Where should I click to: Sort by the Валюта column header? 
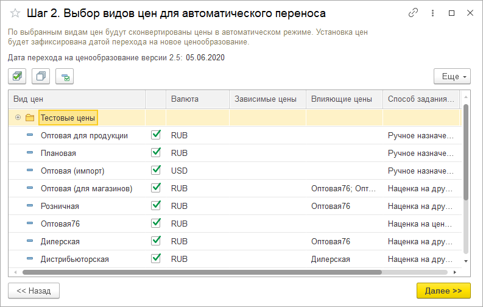click(x=185, y=99)
